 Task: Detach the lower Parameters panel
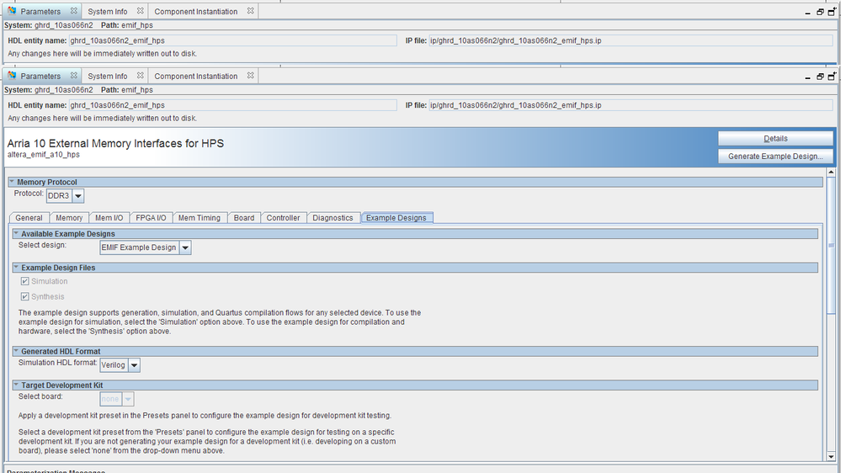pos(832,76)
